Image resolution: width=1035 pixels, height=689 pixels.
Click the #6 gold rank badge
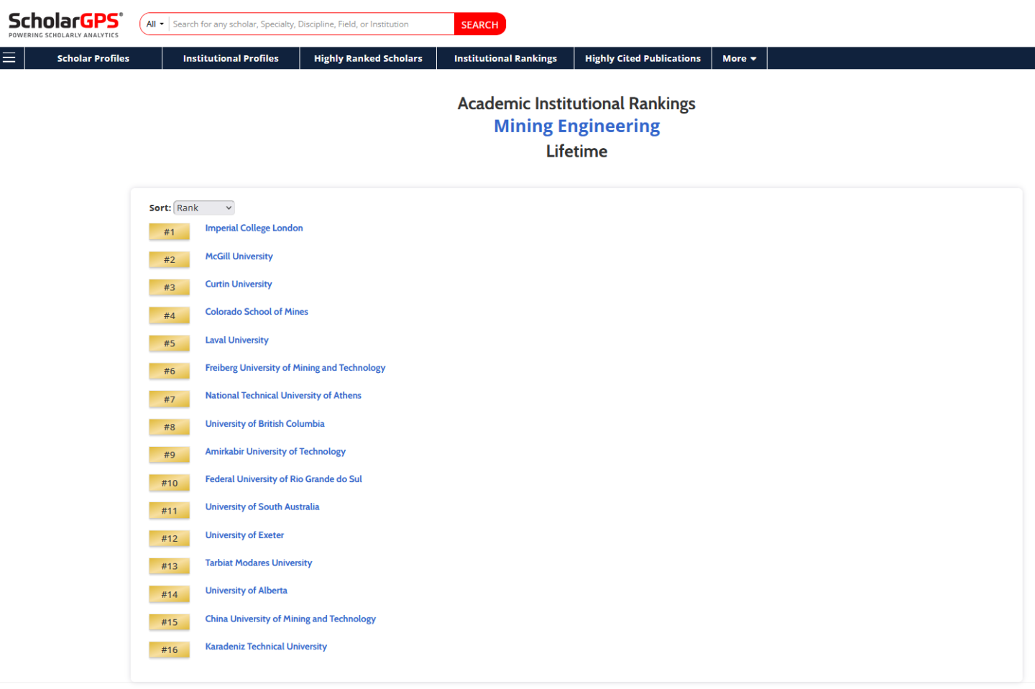point(169,371)
